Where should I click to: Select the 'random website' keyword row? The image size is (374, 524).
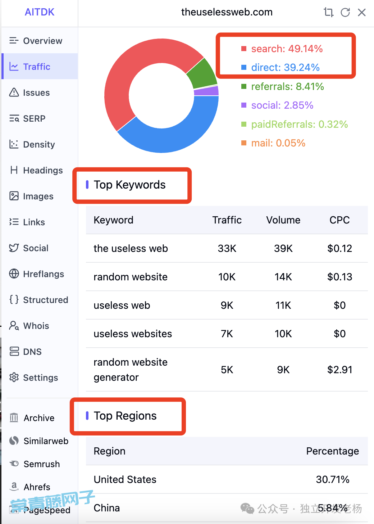pos(130,277)
